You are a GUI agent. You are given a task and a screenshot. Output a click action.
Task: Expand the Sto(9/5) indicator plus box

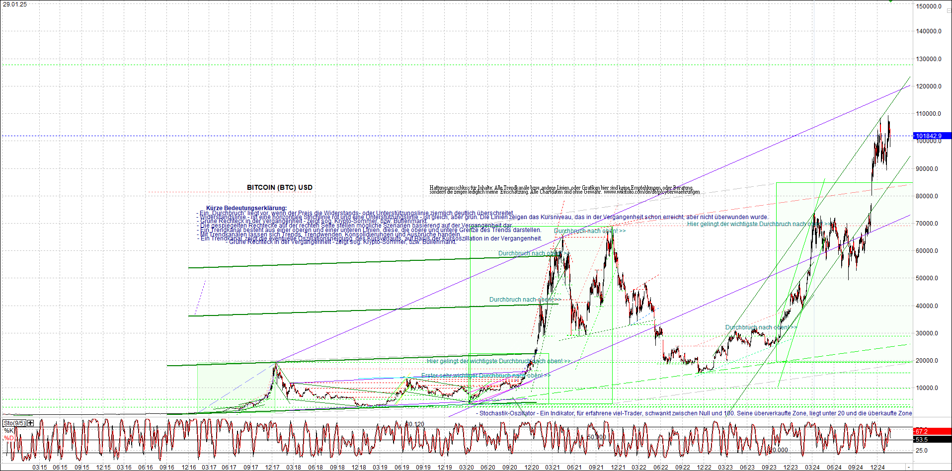[30, 423]
